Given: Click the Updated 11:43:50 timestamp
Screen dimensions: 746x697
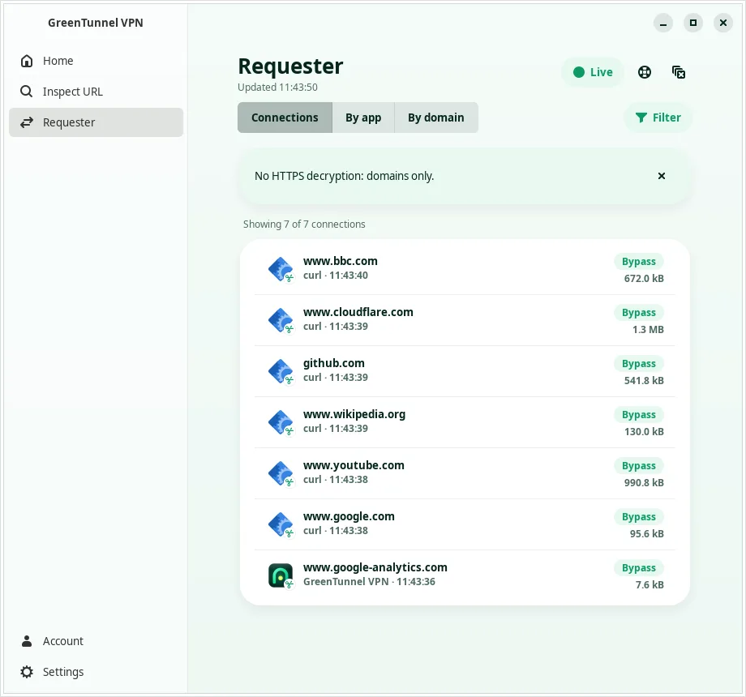Looking at the screenshot, I should click(x=277, y=88).
